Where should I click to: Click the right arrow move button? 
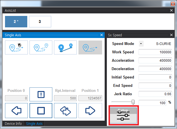coord(90,111)
